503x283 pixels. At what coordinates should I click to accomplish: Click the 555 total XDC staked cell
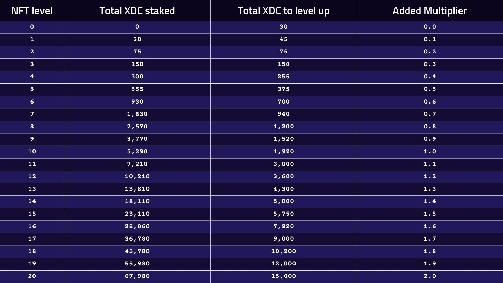tap(137, 89)
